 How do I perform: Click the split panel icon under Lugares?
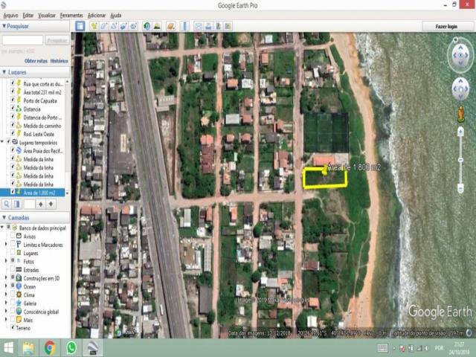pyautogui.click(x=16, y=204)
